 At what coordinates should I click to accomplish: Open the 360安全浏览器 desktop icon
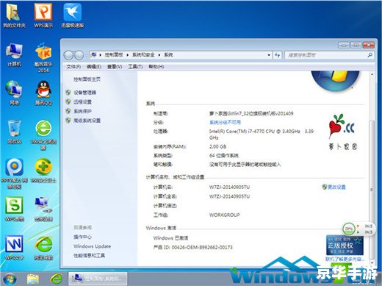click(x=43, y=135)
